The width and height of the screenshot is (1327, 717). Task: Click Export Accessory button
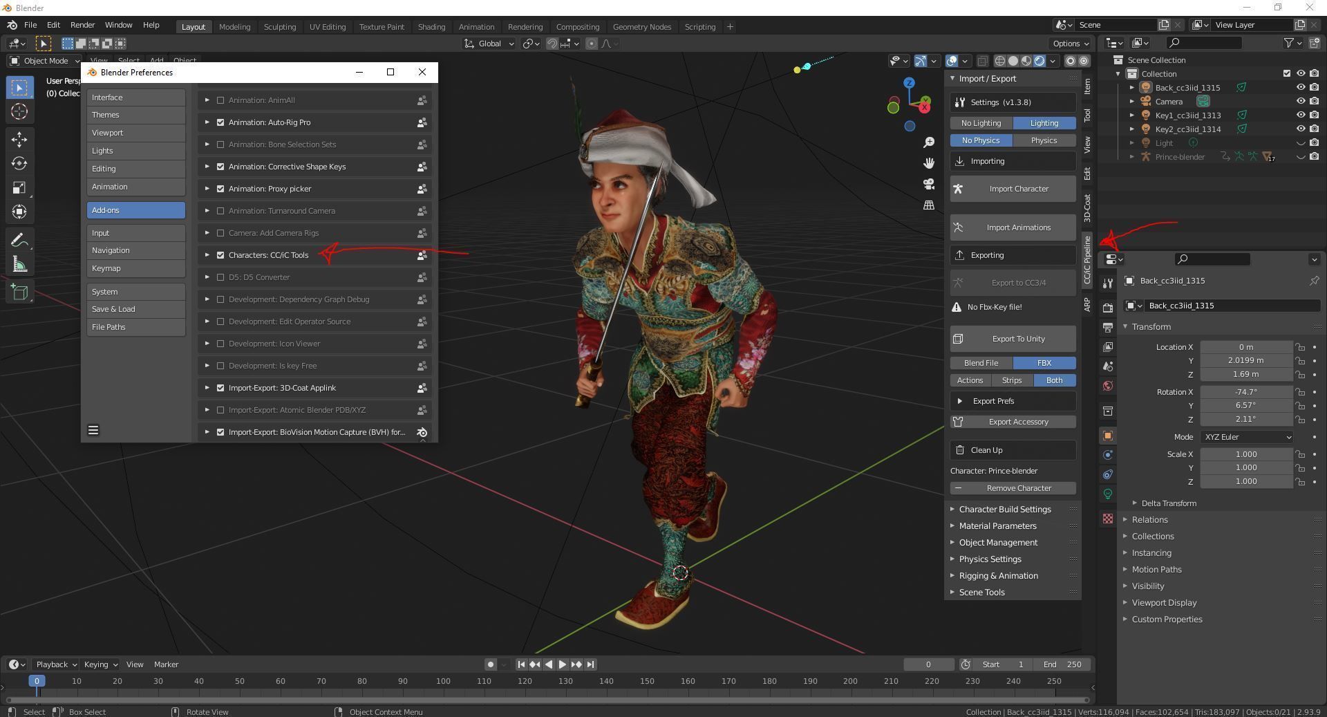coord(1013,422)
